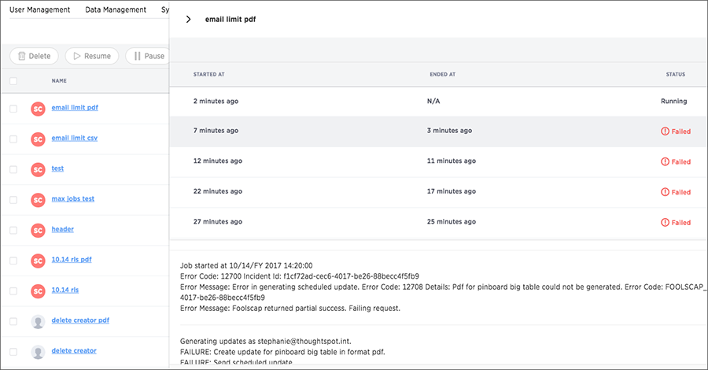Select the run started 12 minutes ago
708x370 pixels.
coord(218,161)
